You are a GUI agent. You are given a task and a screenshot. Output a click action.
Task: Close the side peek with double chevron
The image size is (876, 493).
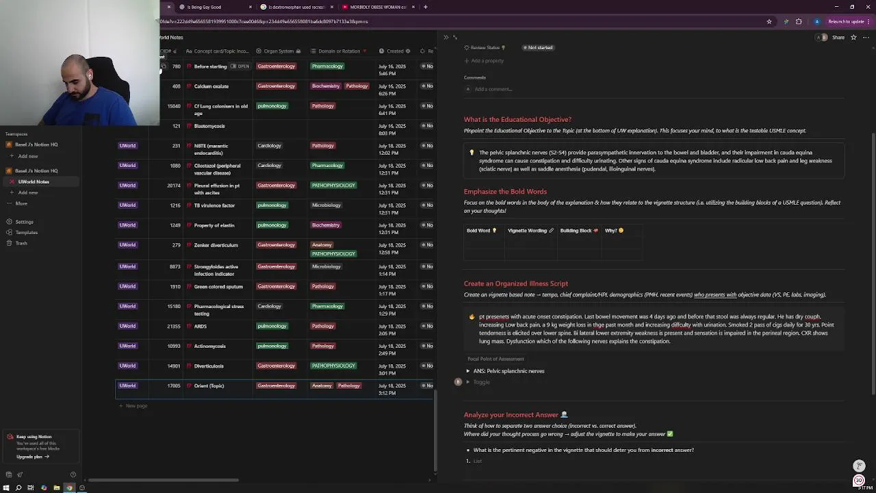pyautogui.click(x=446, y=37)
